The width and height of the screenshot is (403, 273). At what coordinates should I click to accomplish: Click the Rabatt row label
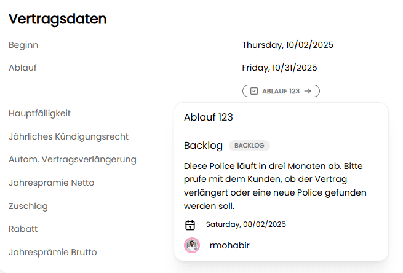(x=23, y=229)
